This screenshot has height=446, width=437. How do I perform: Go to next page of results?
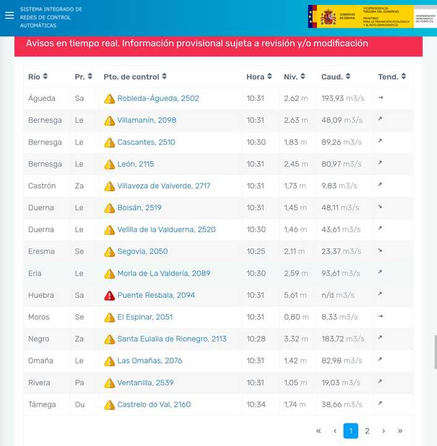click(x=384, y=431)
